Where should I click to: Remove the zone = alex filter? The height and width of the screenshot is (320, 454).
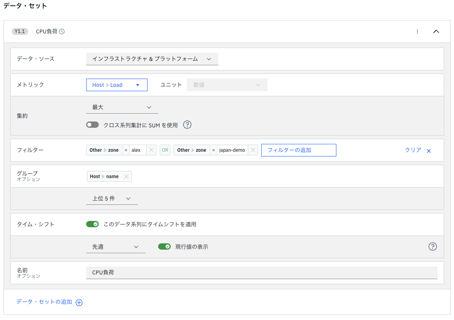(151, 150)
